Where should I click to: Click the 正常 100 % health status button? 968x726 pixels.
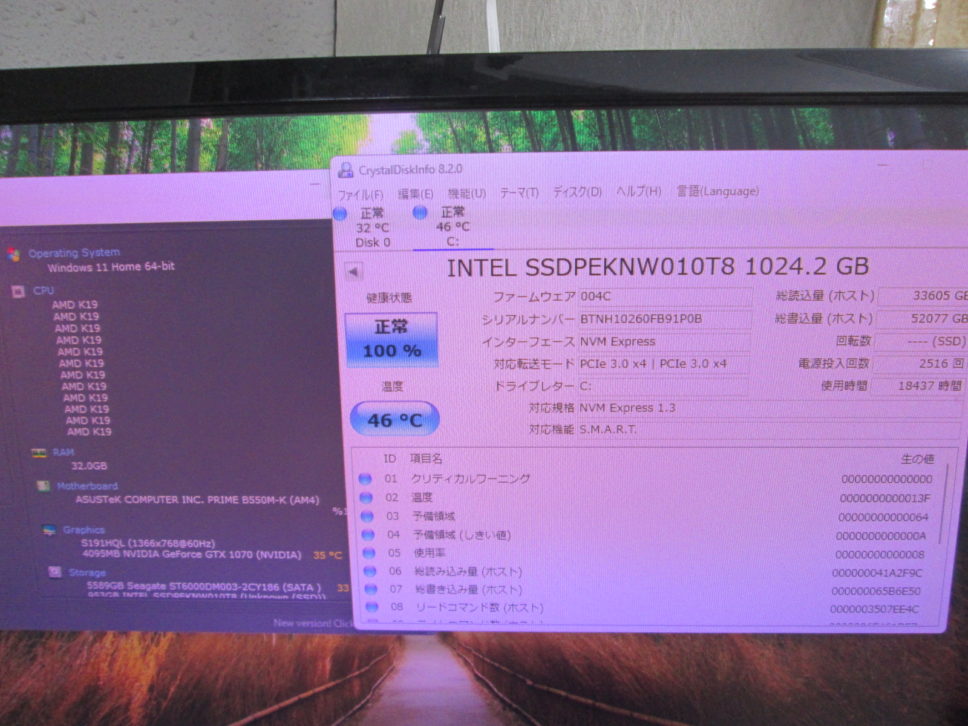(x=391, y=339)
